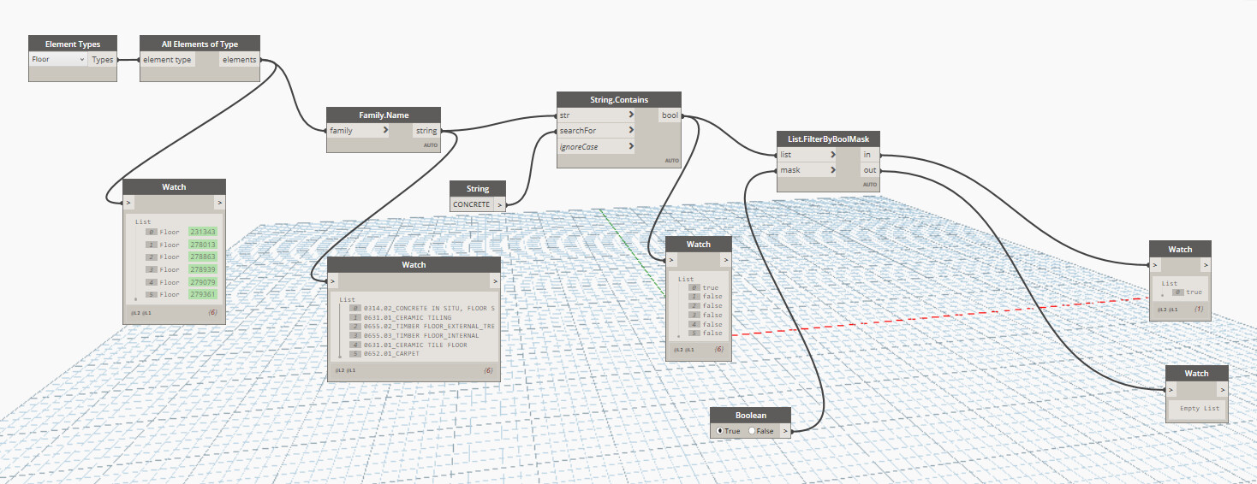The width and height of the screenshot is (1257, 484).
Task: Click the output arrow of the true/false Watch node
Action: click(x=726, y=260)
